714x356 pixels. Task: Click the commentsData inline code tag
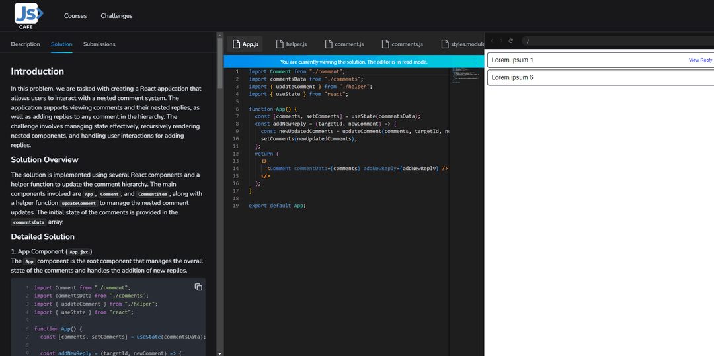(x=28, y=222)
